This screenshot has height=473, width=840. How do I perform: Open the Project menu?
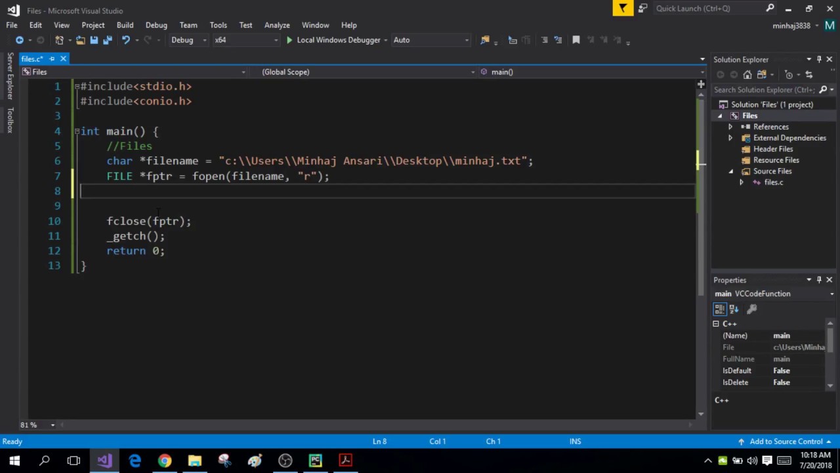click(x=93, y=25)
